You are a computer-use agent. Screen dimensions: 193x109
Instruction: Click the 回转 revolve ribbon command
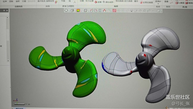point(11,1)
